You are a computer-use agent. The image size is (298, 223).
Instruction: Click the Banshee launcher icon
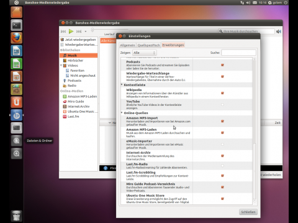(17, 115)
